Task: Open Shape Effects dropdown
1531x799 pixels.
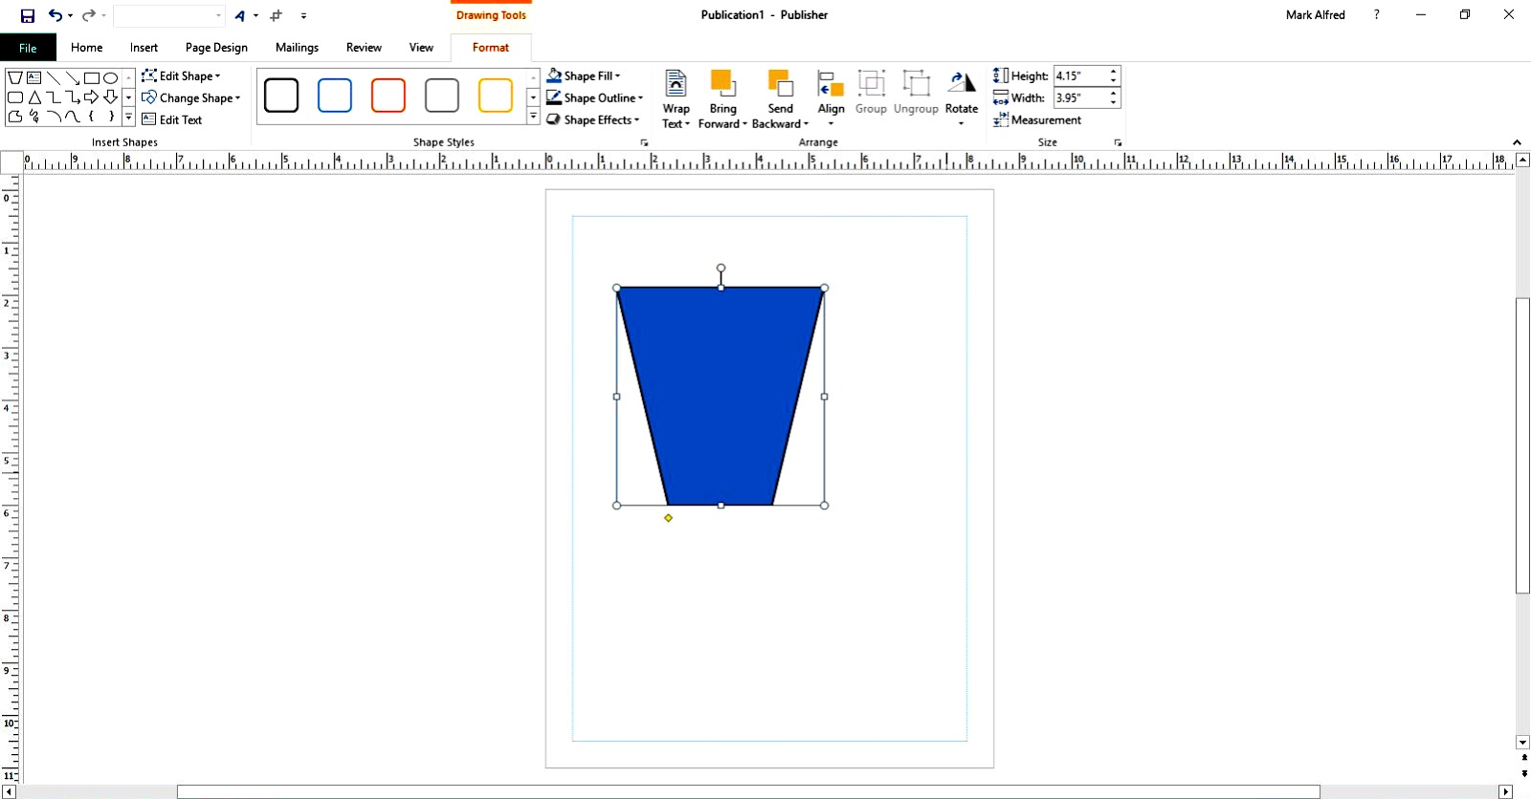Action: (x=593, y=119)
